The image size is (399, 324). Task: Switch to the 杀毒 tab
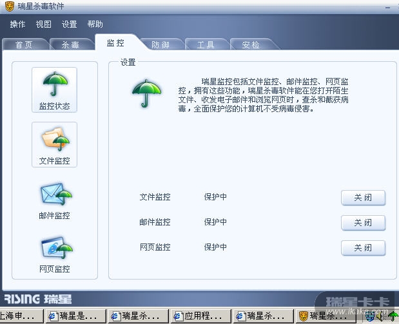click(x=70, y=44)
